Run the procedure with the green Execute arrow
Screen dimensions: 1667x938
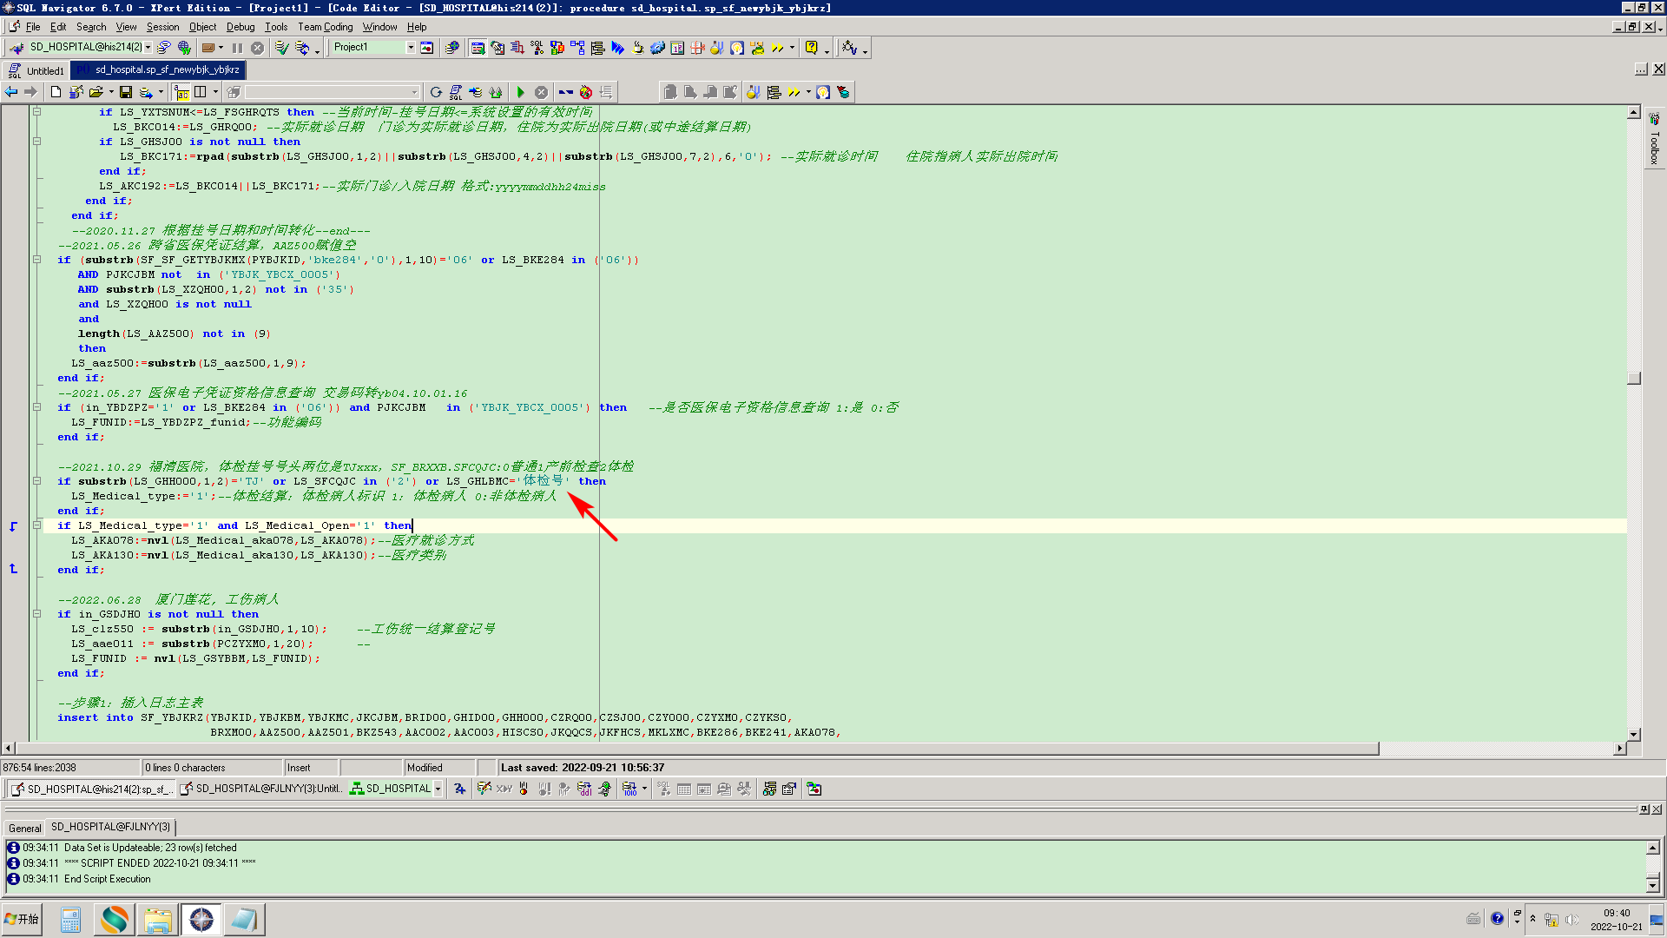point(521,92)
